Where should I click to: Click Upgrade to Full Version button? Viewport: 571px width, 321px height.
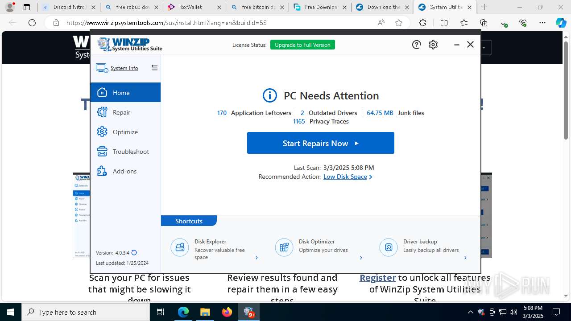click(x=302, y=45)
